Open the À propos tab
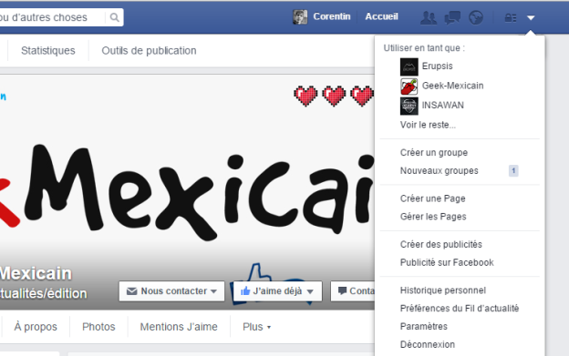Screen dimensions: 569x356 36,327
